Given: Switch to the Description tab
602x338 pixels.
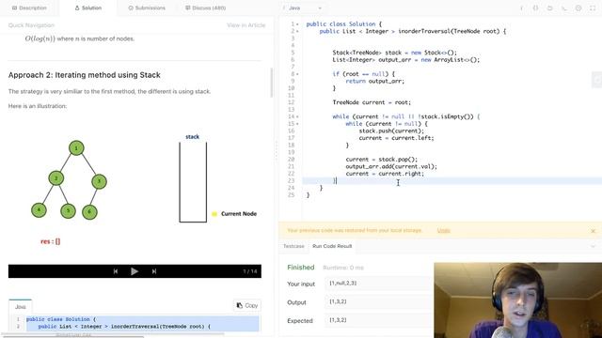Looking at the screenshot, I should (29, 8).
